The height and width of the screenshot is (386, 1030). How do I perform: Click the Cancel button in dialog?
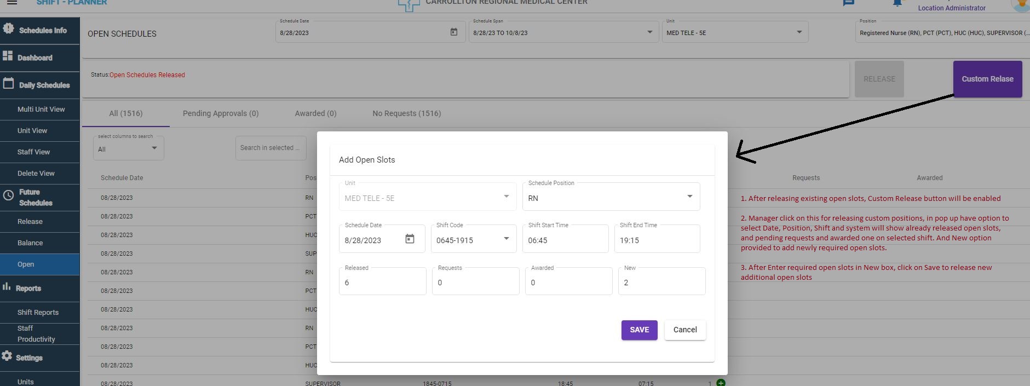(x=684, y=330)
